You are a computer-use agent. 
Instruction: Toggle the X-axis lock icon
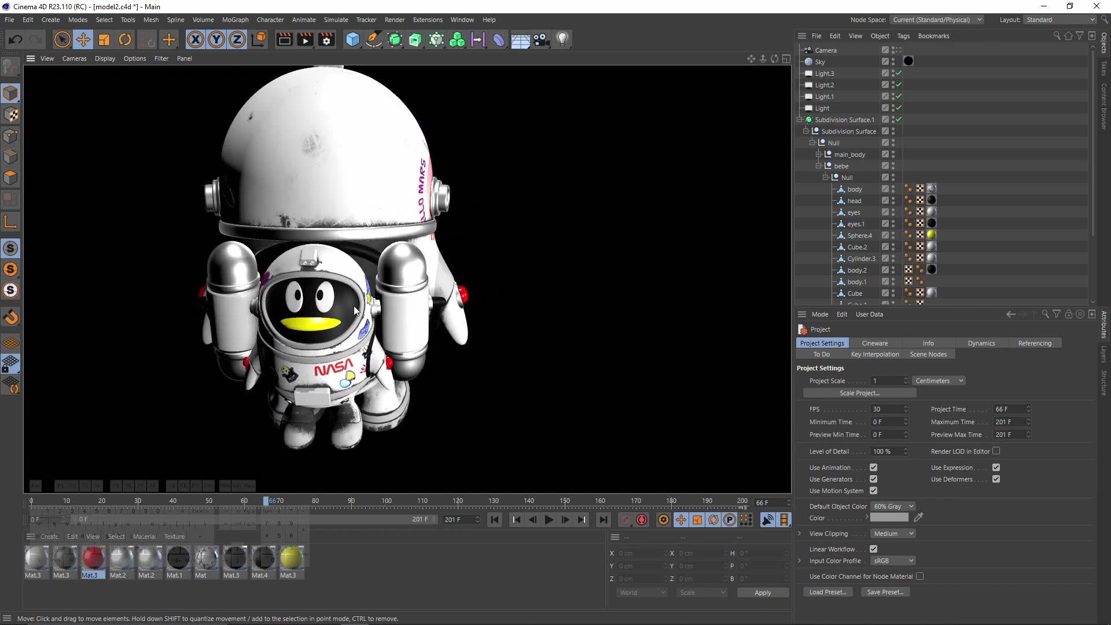click(196, 40)
